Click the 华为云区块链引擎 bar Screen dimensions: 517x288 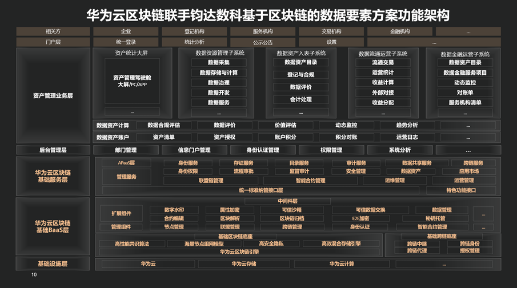pos(239,251)
